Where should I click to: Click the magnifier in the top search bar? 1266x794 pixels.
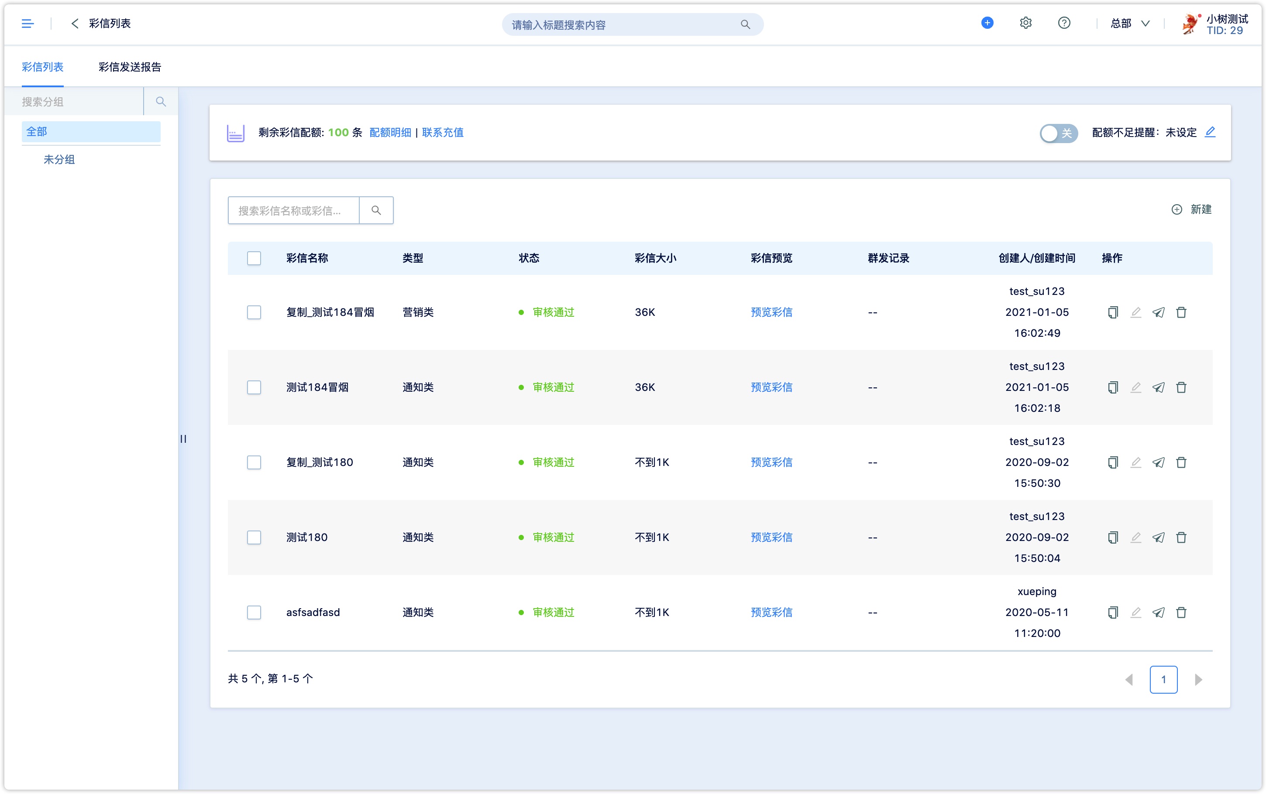[x=745, y=25]
